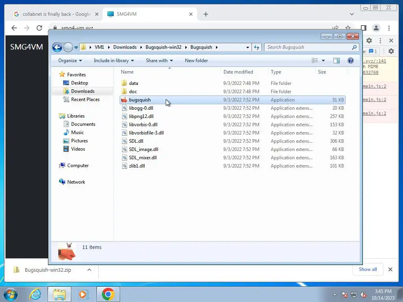Select the libogg-0.dll file icon
The width and height of the screenshot is (403, 302).
[x=124, y=108]
